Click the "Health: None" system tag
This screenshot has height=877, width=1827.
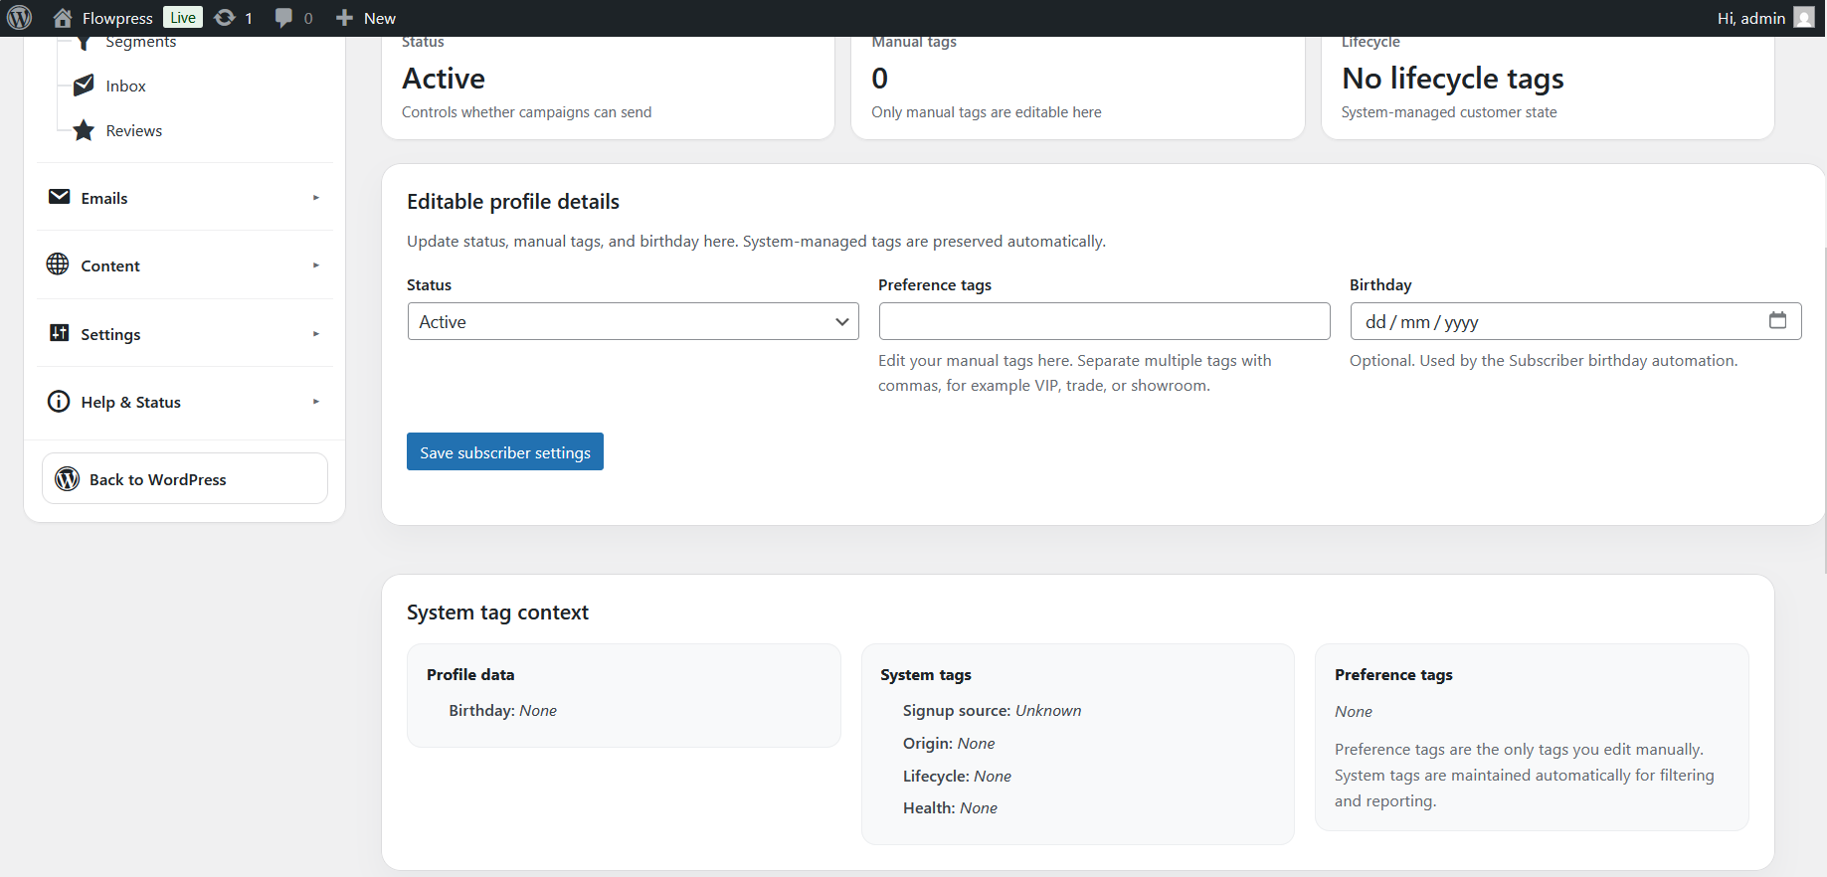pos(950,808)
